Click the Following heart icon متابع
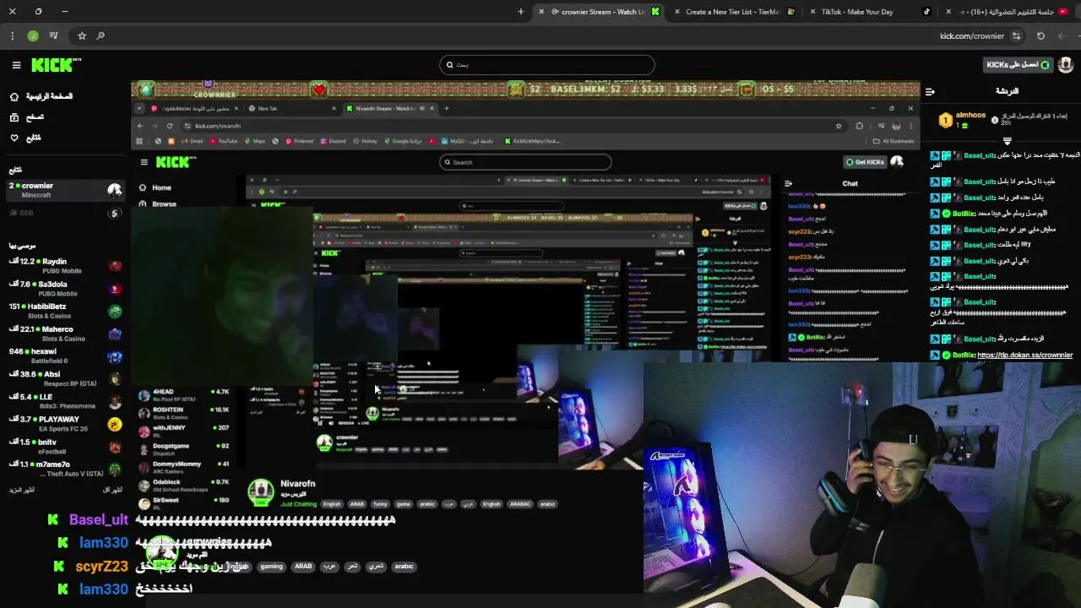 click(14, 137)
